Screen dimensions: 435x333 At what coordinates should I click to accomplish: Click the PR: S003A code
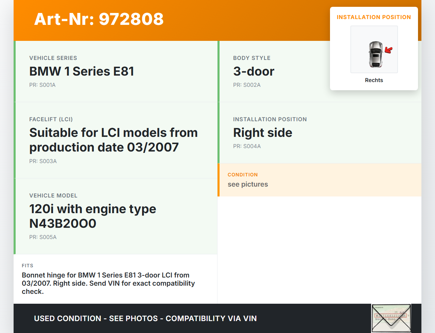[x=43, y=161]
